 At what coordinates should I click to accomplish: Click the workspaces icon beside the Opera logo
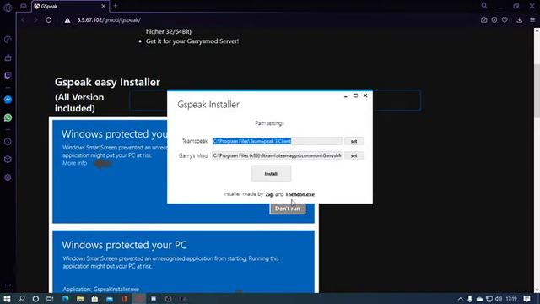coord(23,6)
